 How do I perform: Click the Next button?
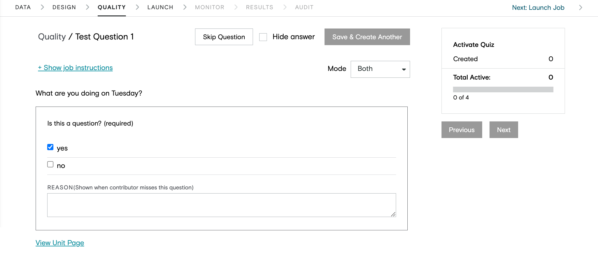tap(504, 130)
